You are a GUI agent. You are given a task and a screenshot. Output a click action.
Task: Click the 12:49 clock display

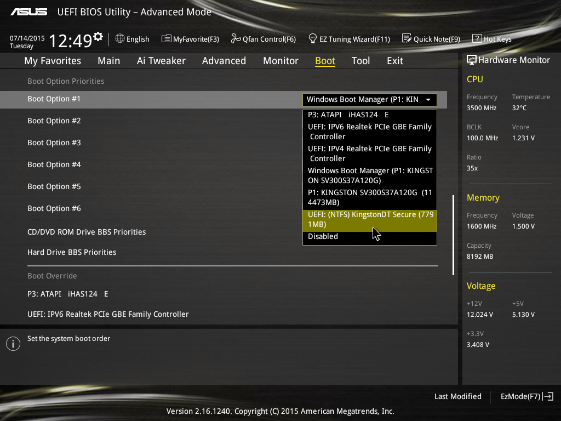(x=70, y=41)
